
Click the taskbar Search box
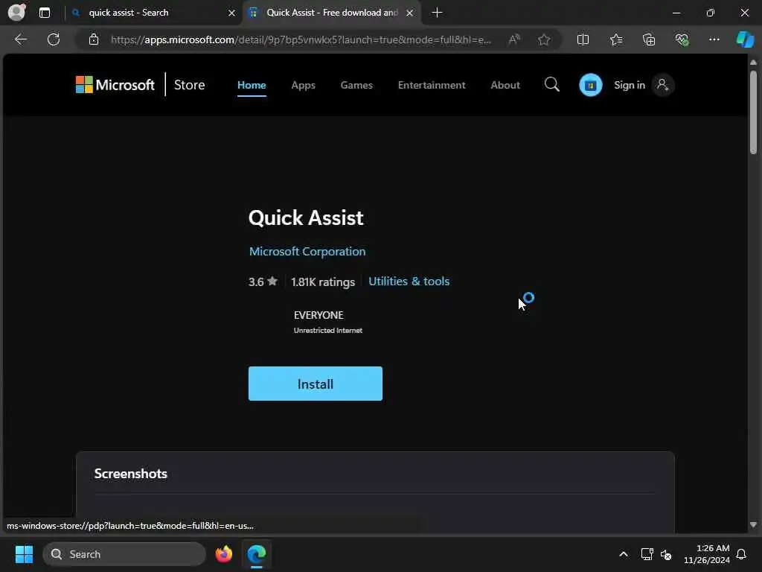tap(124, 554)
